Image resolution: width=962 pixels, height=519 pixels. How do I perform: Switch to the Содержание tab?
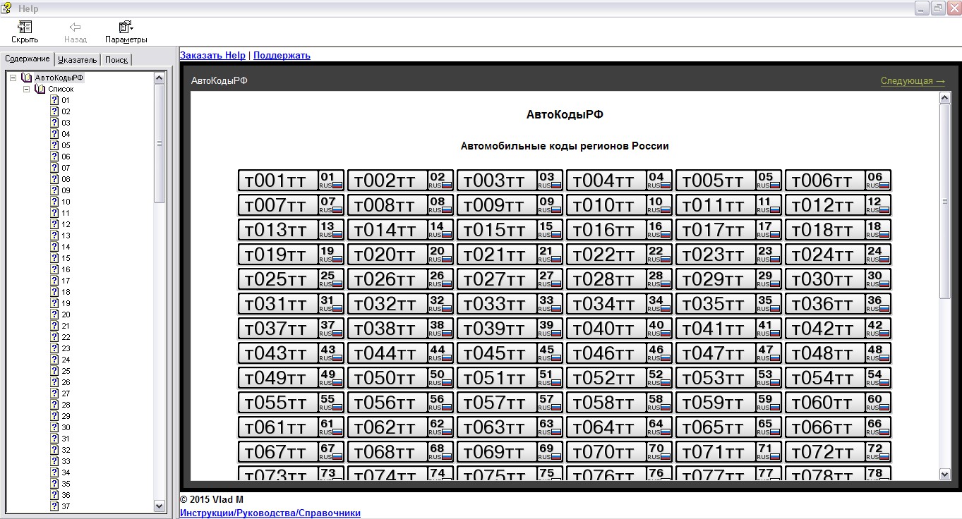(28, 59)
